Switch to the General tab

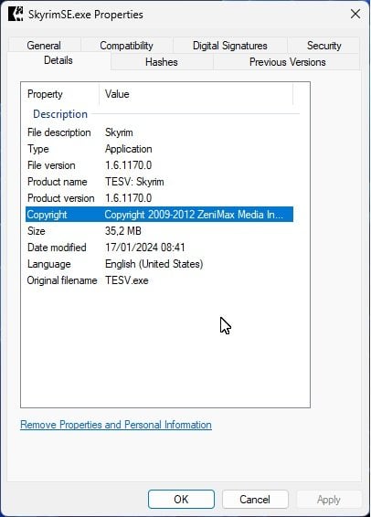(44, 46)
